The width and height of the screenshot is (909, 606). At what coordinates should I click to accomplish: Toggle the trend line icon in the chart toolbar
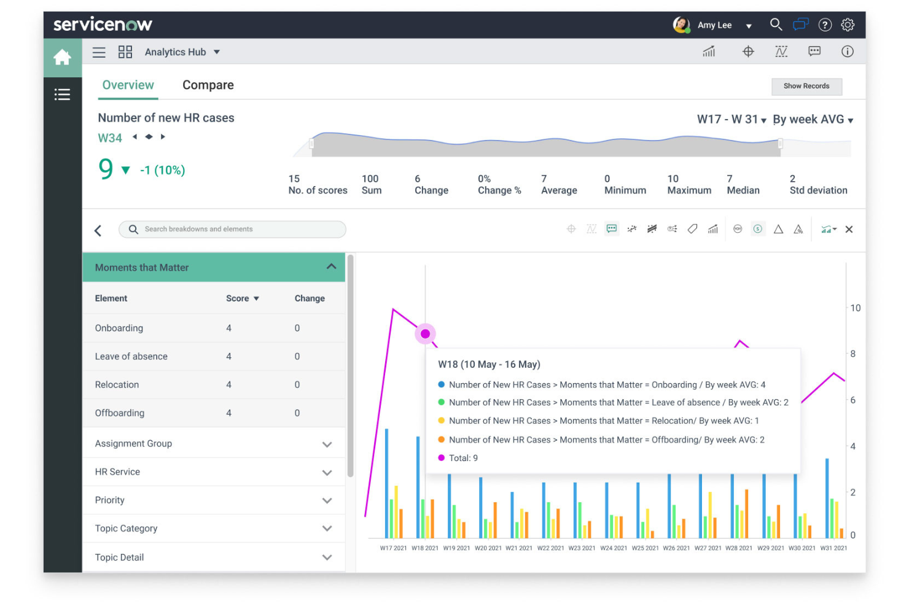point(632,229)
